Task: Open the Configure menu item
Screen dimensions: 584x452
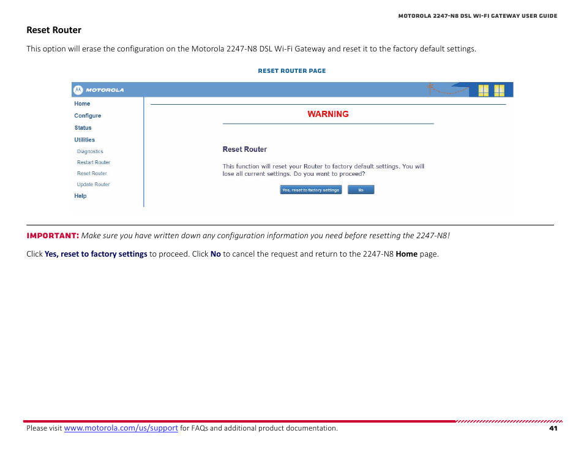Action: point(88,116)
